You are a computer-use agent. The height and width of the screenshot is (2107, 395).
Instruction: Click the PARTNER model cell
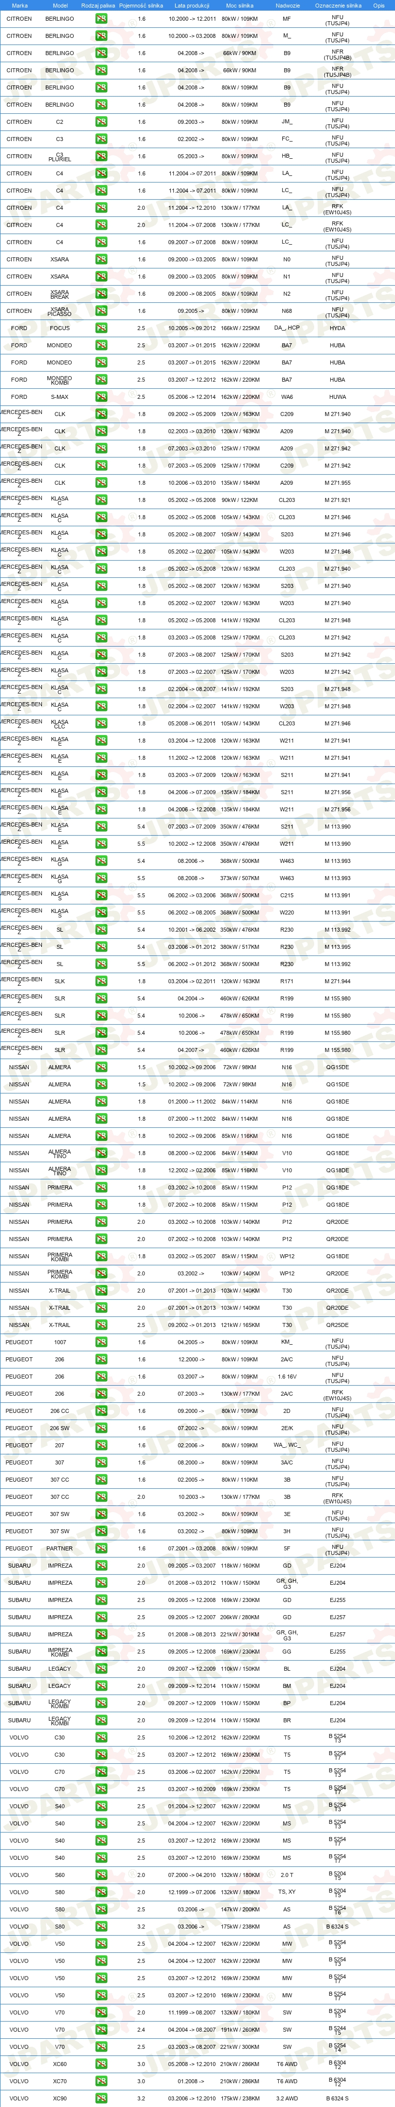60,1547
